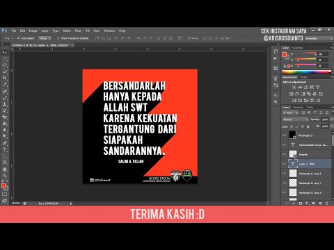Click the foreground color swatch in toolbox
This screenshot has height=250, width=334.
coord(3,186)
